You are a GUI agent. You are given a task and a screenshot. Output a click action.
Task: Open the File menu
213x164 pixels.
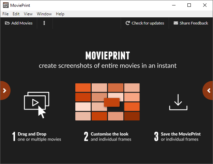(5, 14)
